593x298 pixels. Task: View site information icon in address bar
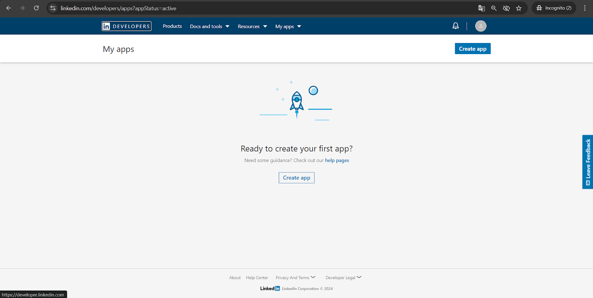pos(53,8)
